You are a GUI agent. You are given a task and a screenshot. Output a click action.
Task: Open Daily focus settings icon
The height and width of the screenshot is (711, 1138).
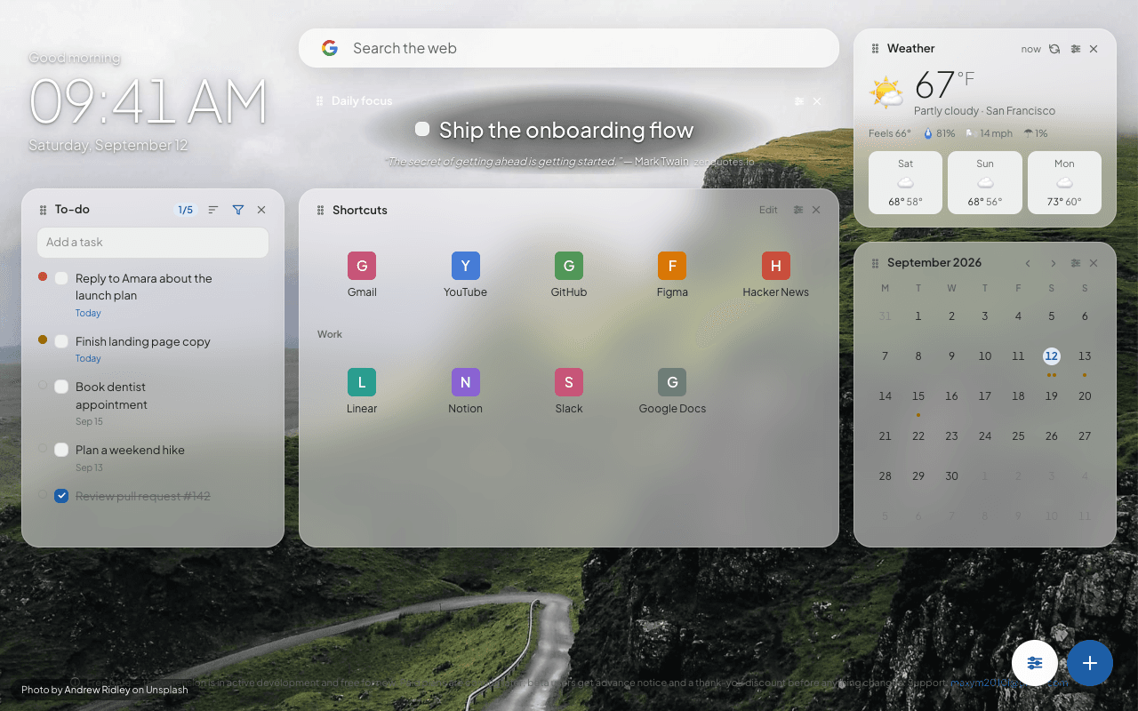[799, 101]
